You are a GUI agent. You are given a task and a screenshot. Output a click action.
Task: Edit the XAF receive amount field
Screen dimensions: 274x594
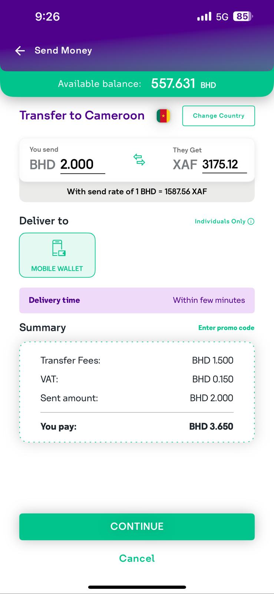(x=224, y=164)
